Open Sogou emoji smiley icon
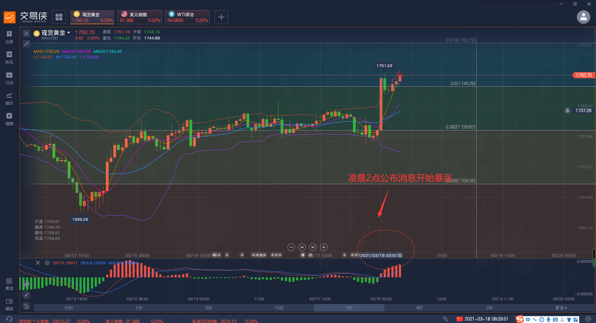This screenshot has height=323, width=596. click(x=542, y=319)
